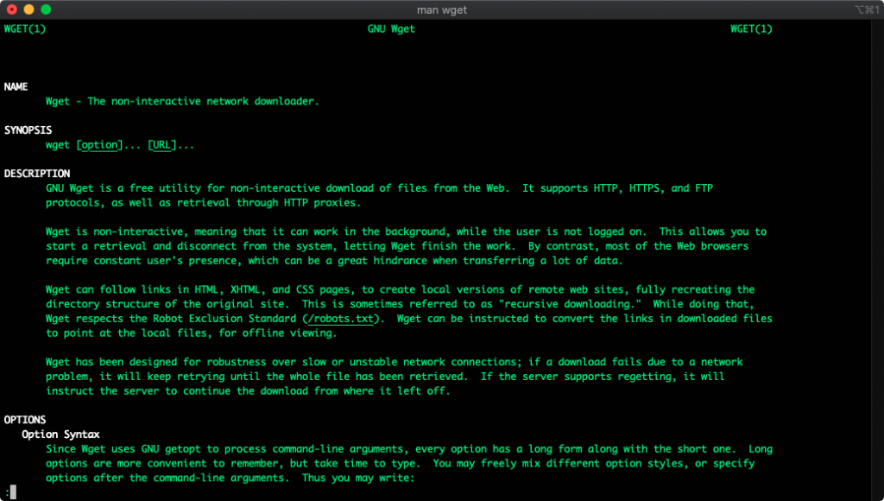This screenshot has width=884, height=501.
Task: Click the line 'Wget has been designed for robustness'
Action: click(395, 362)
